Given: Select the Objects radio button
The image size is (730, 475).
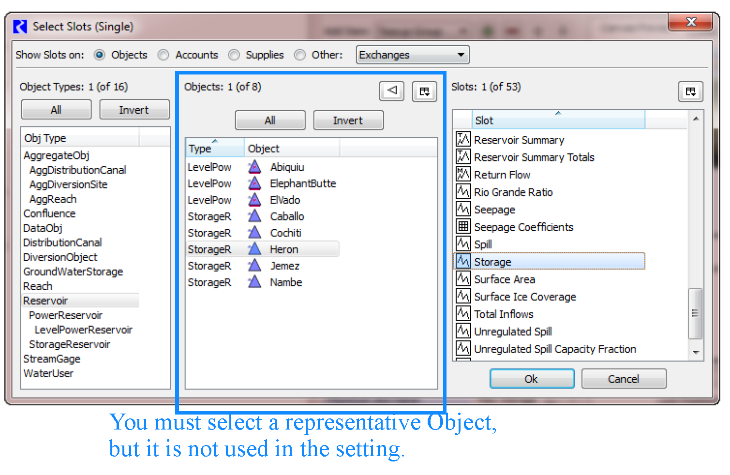Looking at the screenshot, I should pos(100,55).
